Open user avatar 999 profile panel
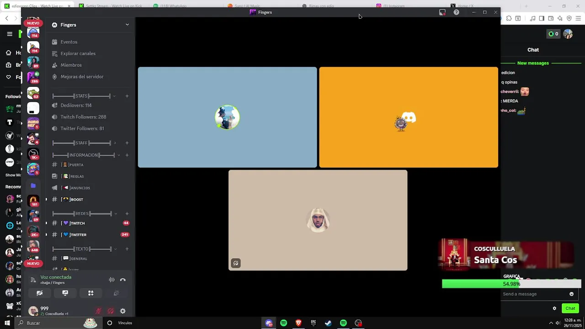This screenshot has height=329, width=585. [x=33, y=311]
